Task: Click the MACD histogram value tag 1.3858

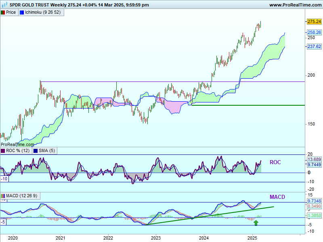Action: (x=314, y=216)
